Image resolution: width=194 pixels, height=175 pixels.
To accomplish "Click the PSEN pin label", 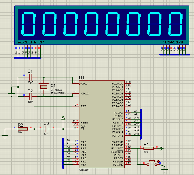I will 84,122.
